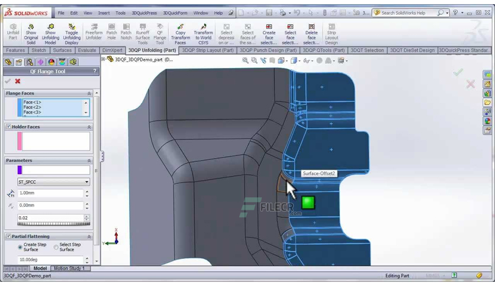Open the File menu
The width and height of the screenshot is (495, 286).
point(61,13)
